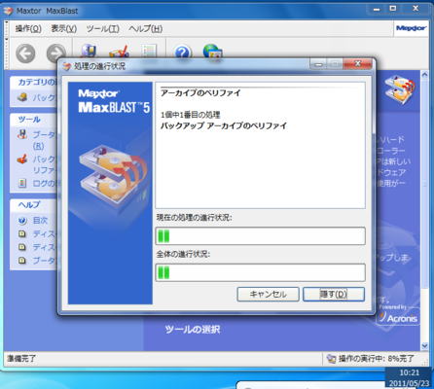
Task: Click the current operation progress bar
Action: click(x=261, y=236)
